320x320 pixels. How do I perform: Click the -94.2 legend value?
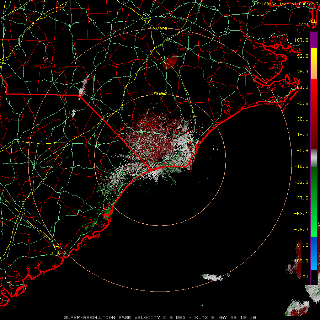301,245
